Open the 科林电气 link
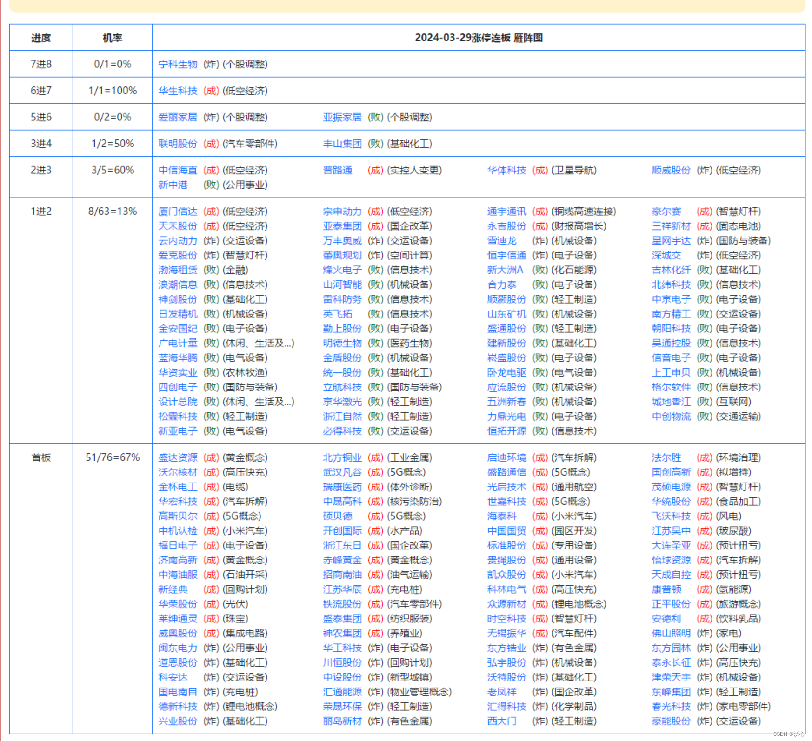This screenshot has height=741, width=812. click(x=506, y=589)
